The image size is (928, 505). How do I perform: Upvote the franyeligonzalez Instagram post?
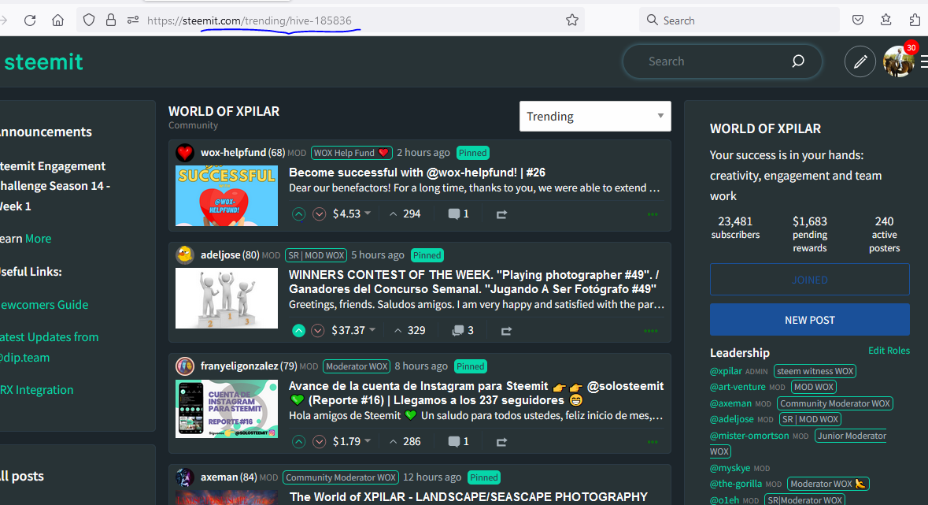(299, 441)
